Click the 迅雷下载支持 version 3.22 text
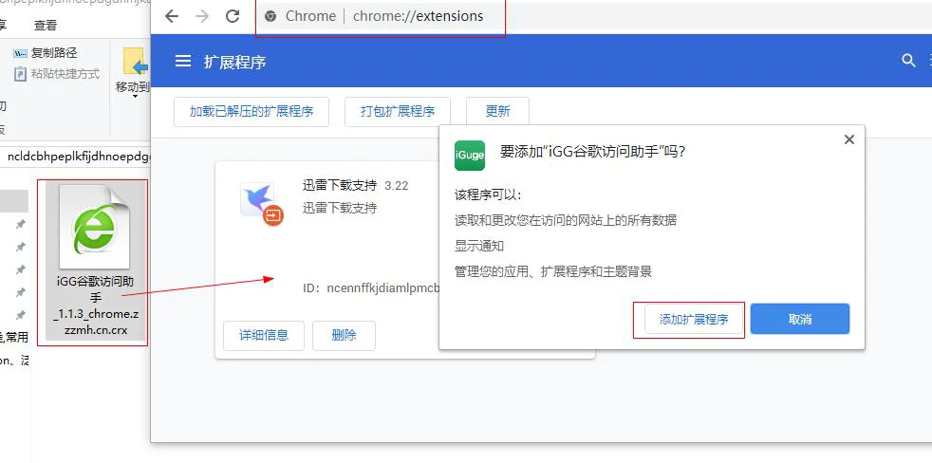 click(x=397, y=185)
